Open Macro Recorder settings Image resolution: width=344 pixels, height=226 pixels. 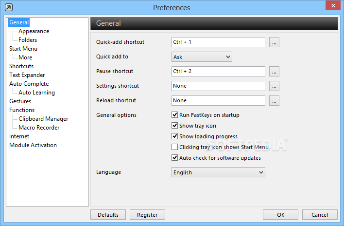tap(39, 128)
